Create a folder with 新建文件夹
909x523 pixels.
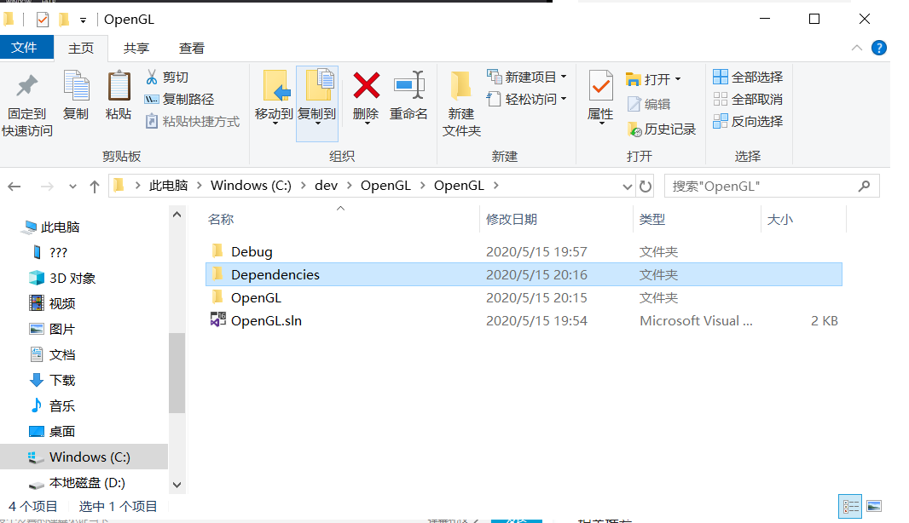pos(460,102)
